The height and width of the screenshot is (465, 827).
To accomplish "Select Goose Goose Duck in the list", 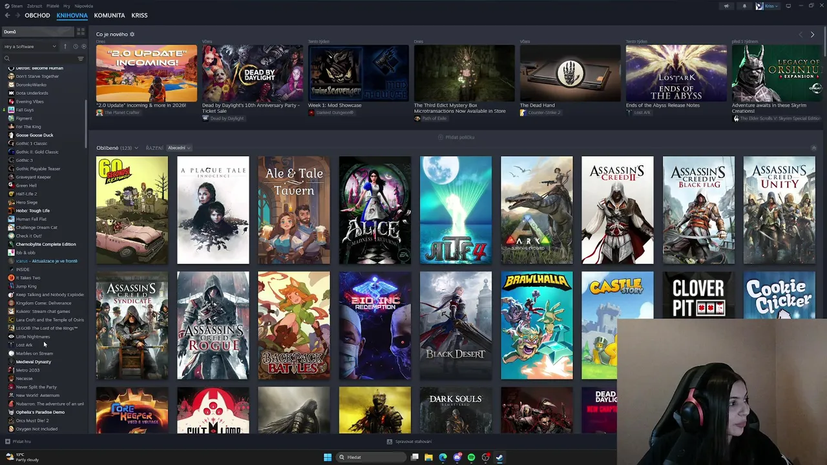I will coord(34,135).
